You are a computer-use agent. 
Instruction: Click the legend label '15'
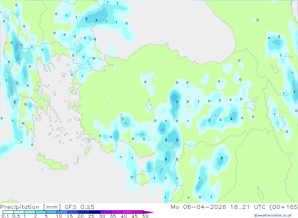[70, 216]
